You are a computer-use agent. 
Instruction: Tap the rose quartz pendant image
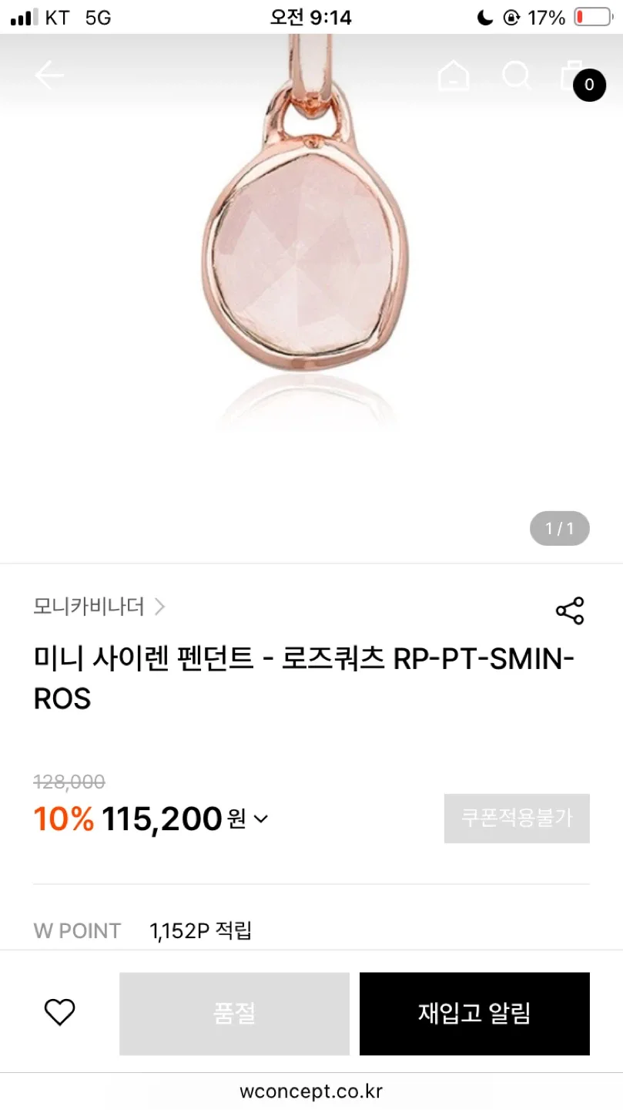(x=306, y=254)
